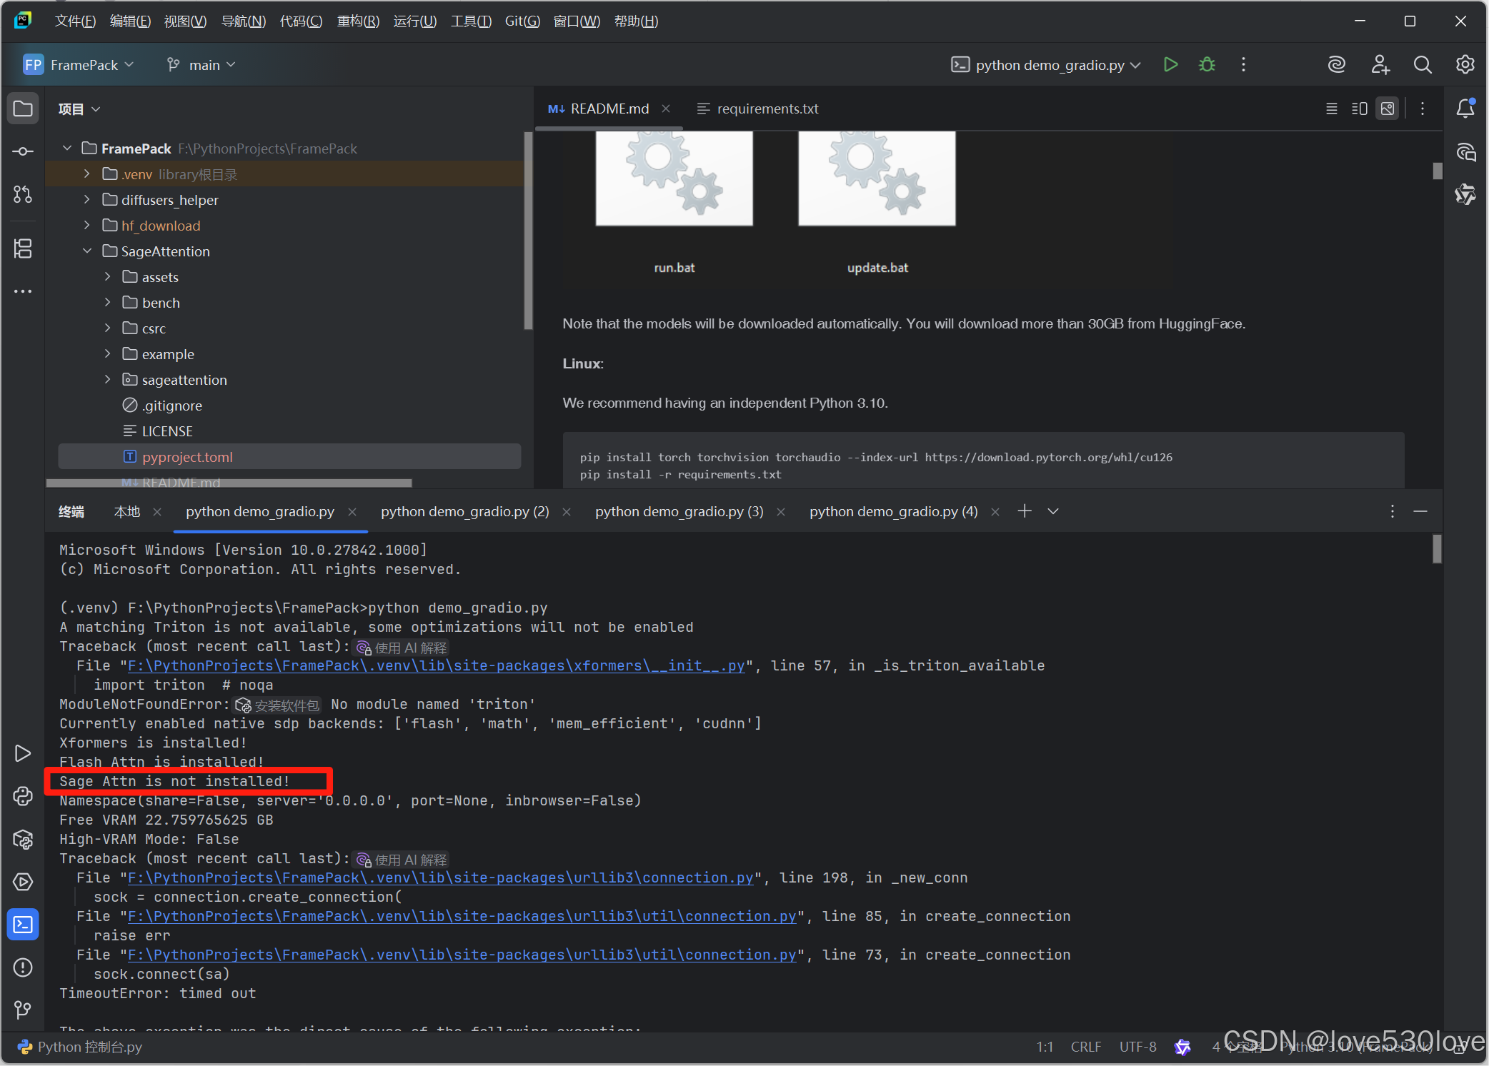This screenshot has height=1066, width=1489.
Task: Click the green Run button
Action: point(1170,65)
